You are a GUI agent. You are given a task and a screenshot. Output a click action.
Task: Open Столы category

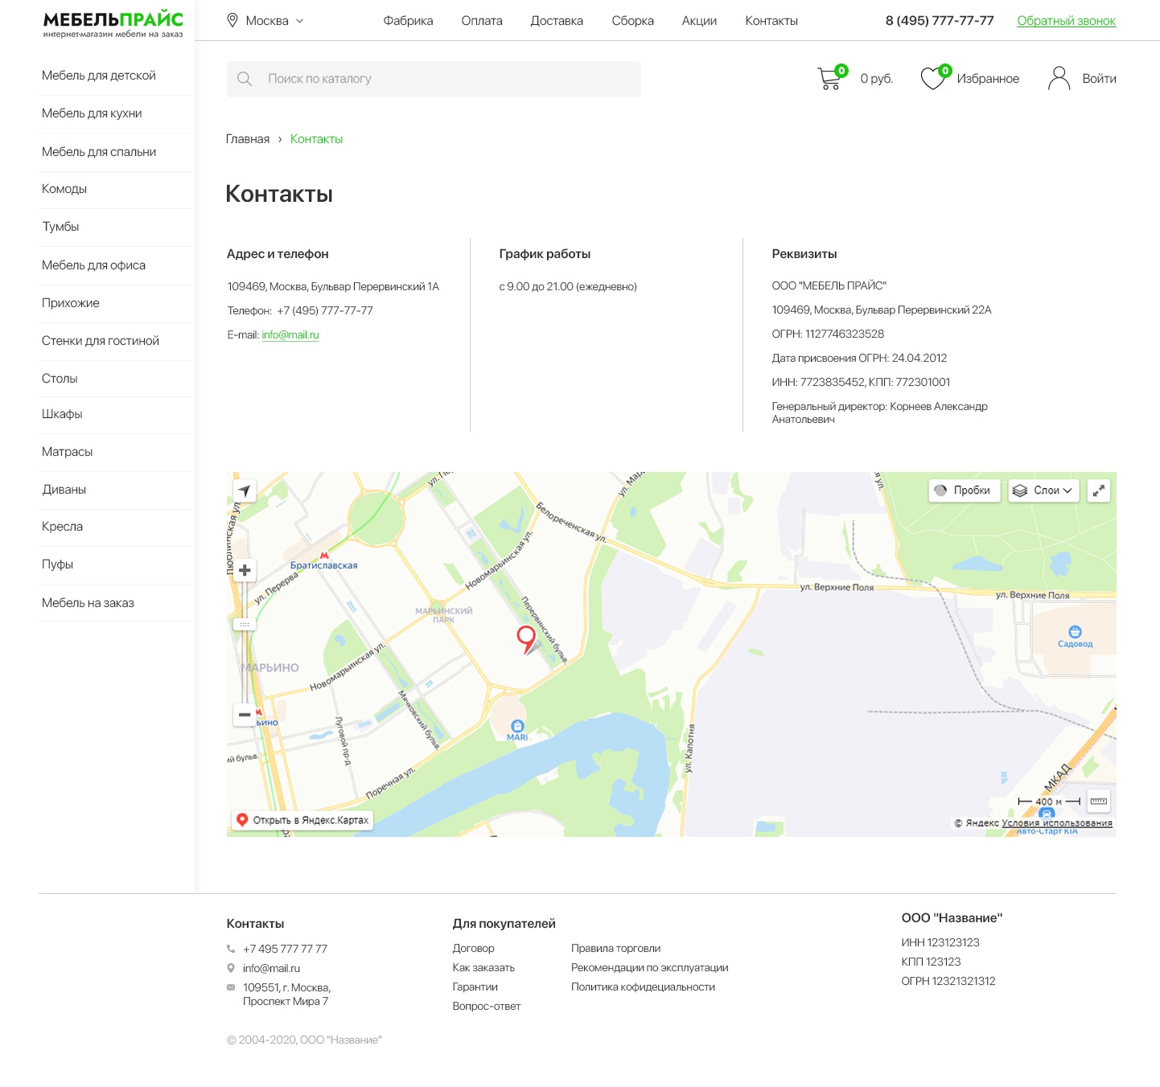(x=60, y=379)
